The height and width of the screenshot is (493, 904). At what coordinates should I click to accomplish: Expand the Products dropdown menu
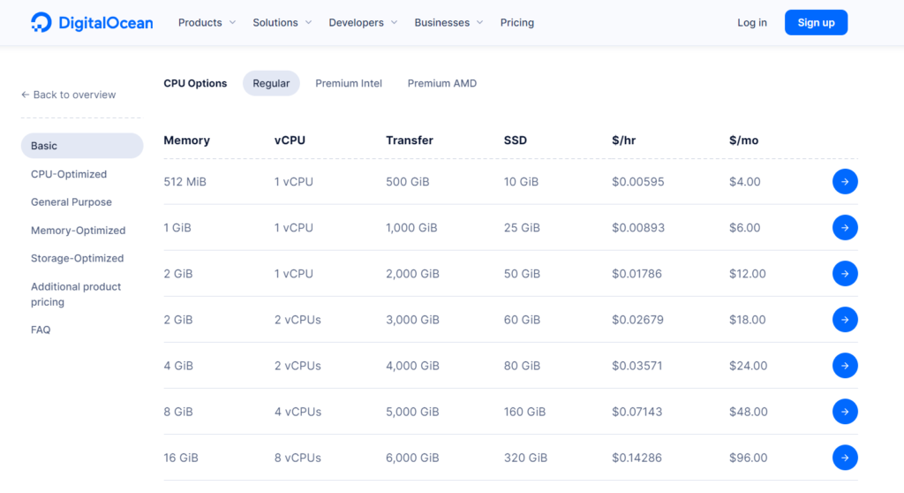[207, 23]
